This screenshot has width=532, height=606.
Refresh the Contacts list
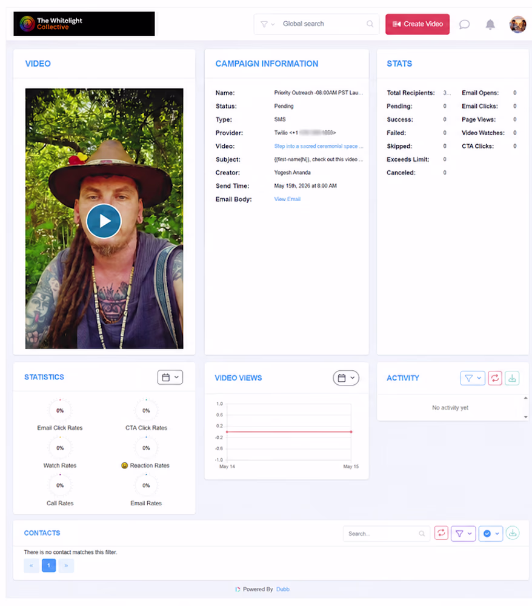(x=441, y=533)
